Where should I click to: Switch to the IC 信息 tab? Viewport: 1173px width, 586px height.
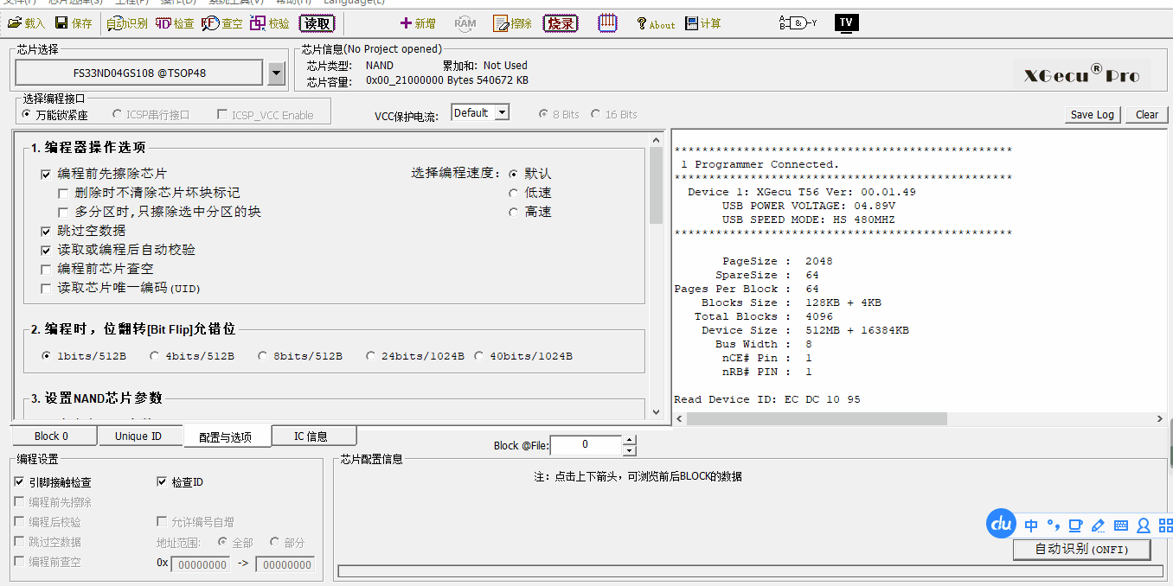311,436
